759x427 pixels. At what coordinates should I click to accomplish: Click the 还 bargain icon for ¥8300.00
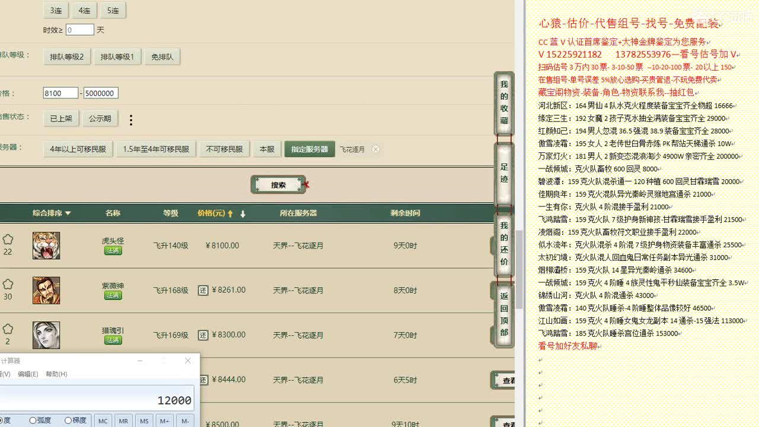coord(203,335)
